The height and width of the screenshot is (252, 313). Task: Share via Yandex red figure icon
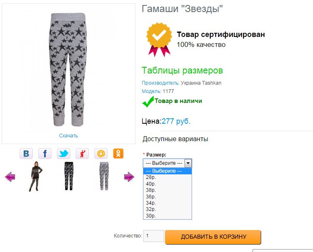coord(82,154)
